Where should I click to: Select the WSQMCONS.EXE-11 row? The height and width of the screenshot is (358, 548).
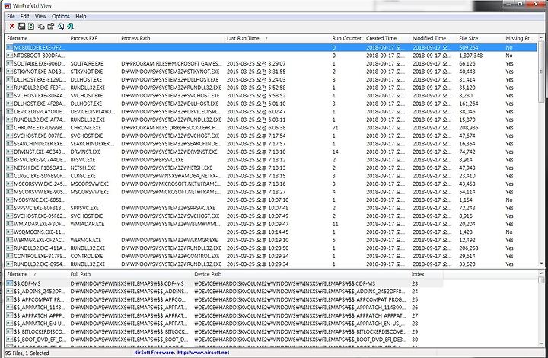coord(271,232)
